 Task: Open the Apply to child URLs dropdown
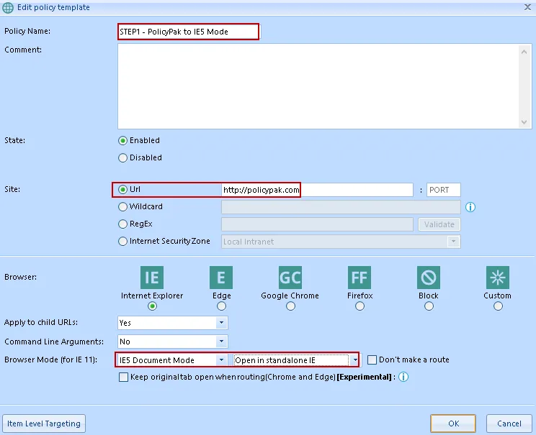[221, 323]
